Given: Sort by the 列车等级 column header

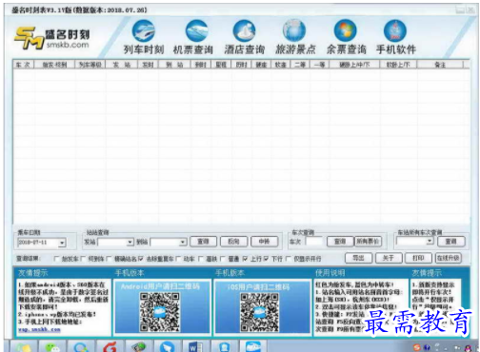Looking at the screenshot, I should tap(90, 65).
